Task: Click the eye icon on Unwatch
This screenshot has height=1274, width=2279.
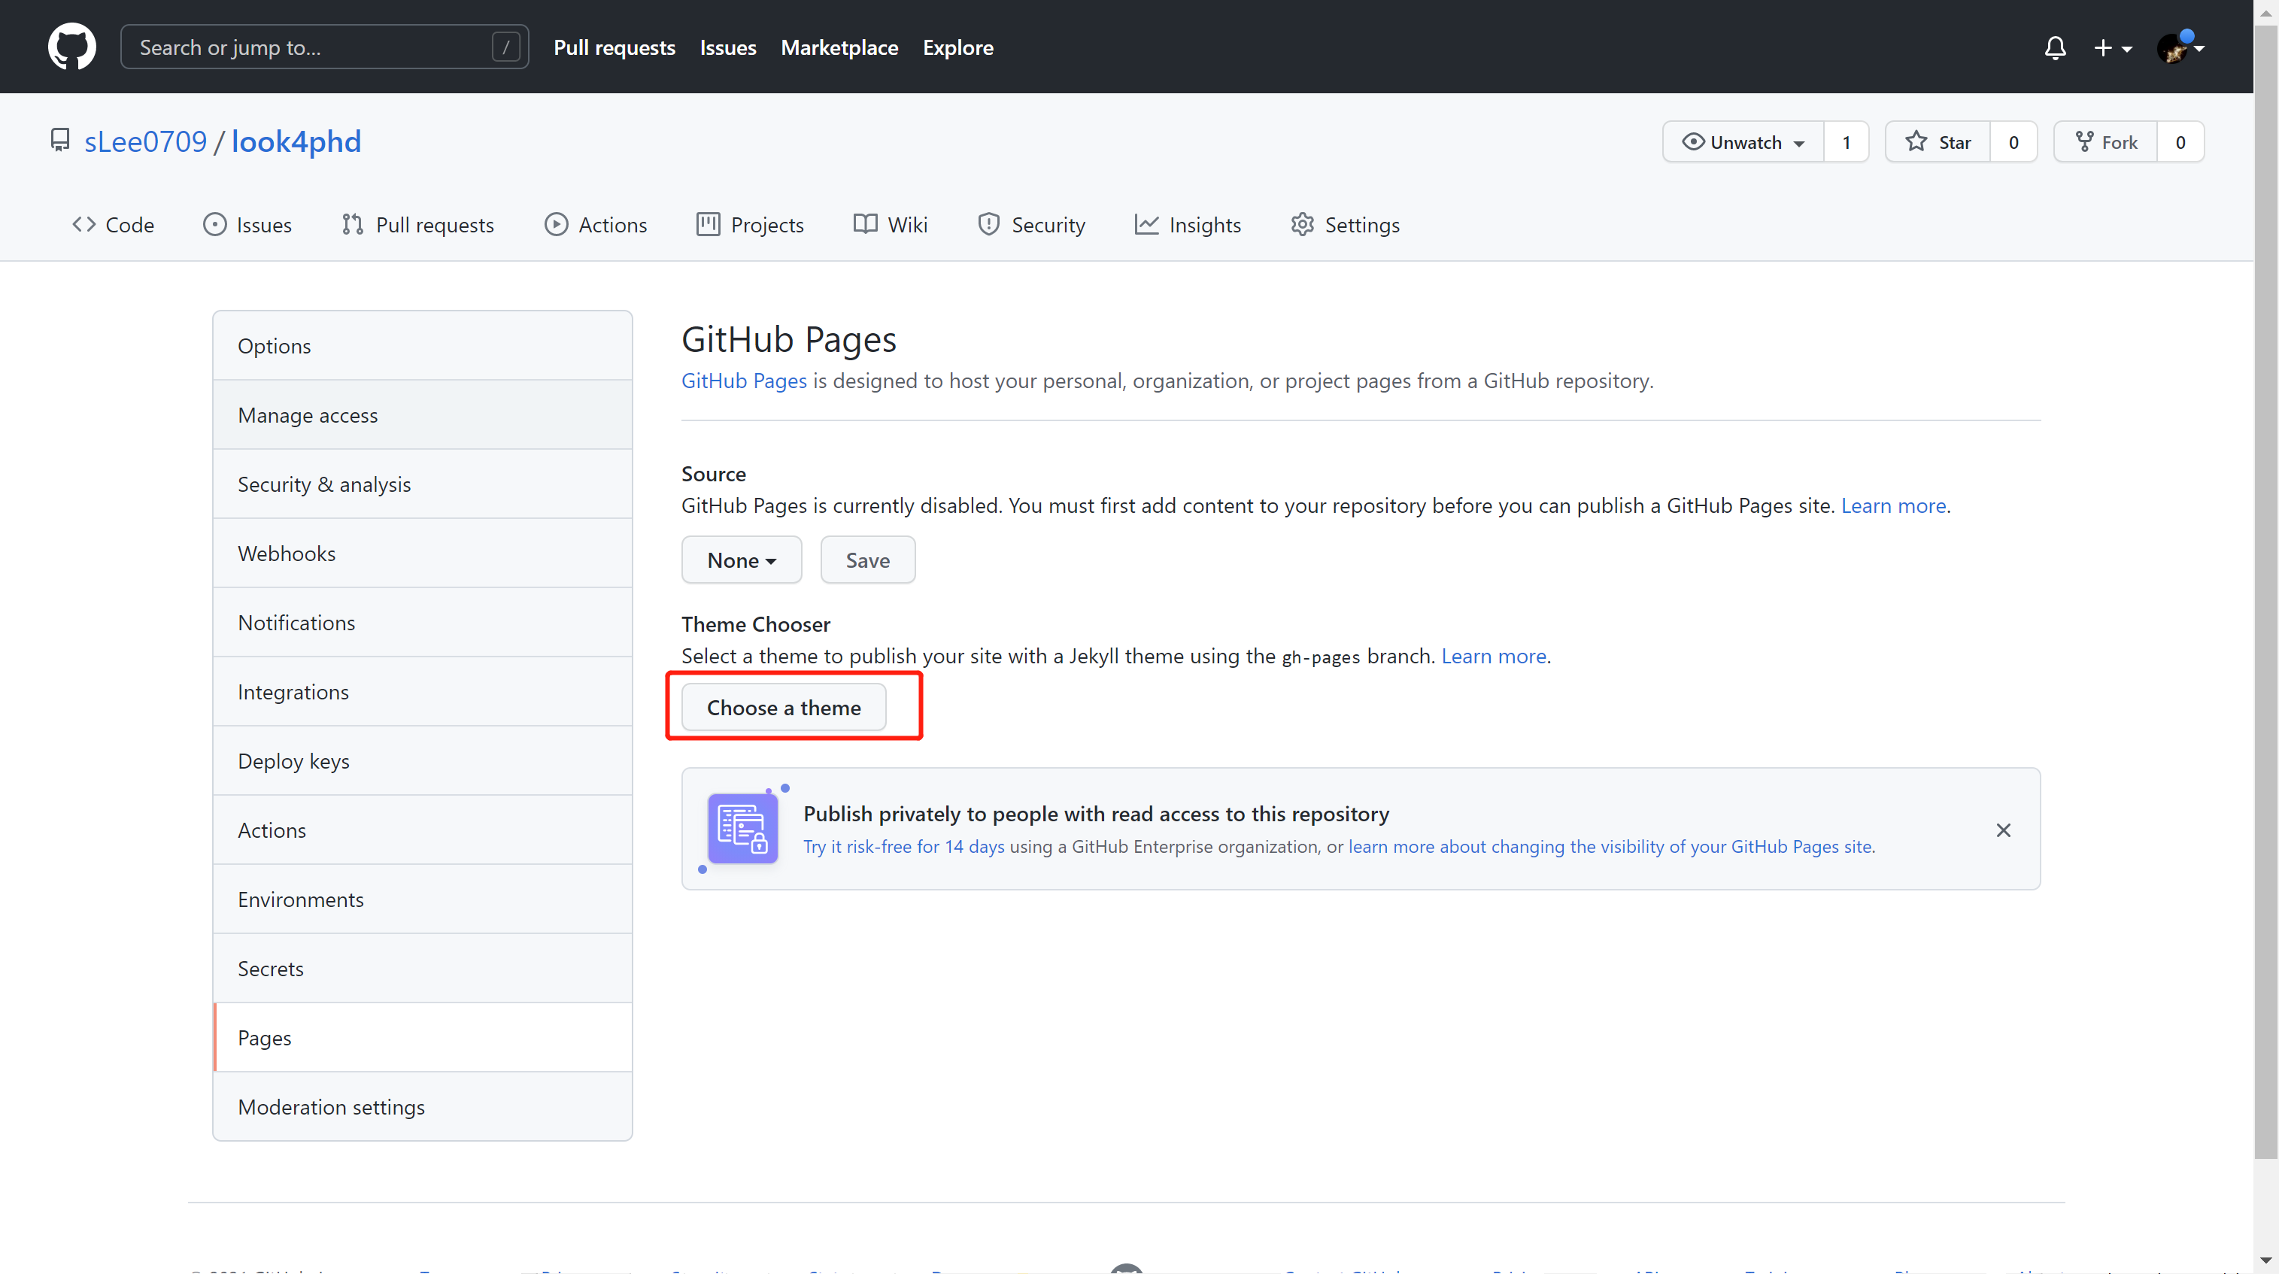Action: coord(1692,141)
